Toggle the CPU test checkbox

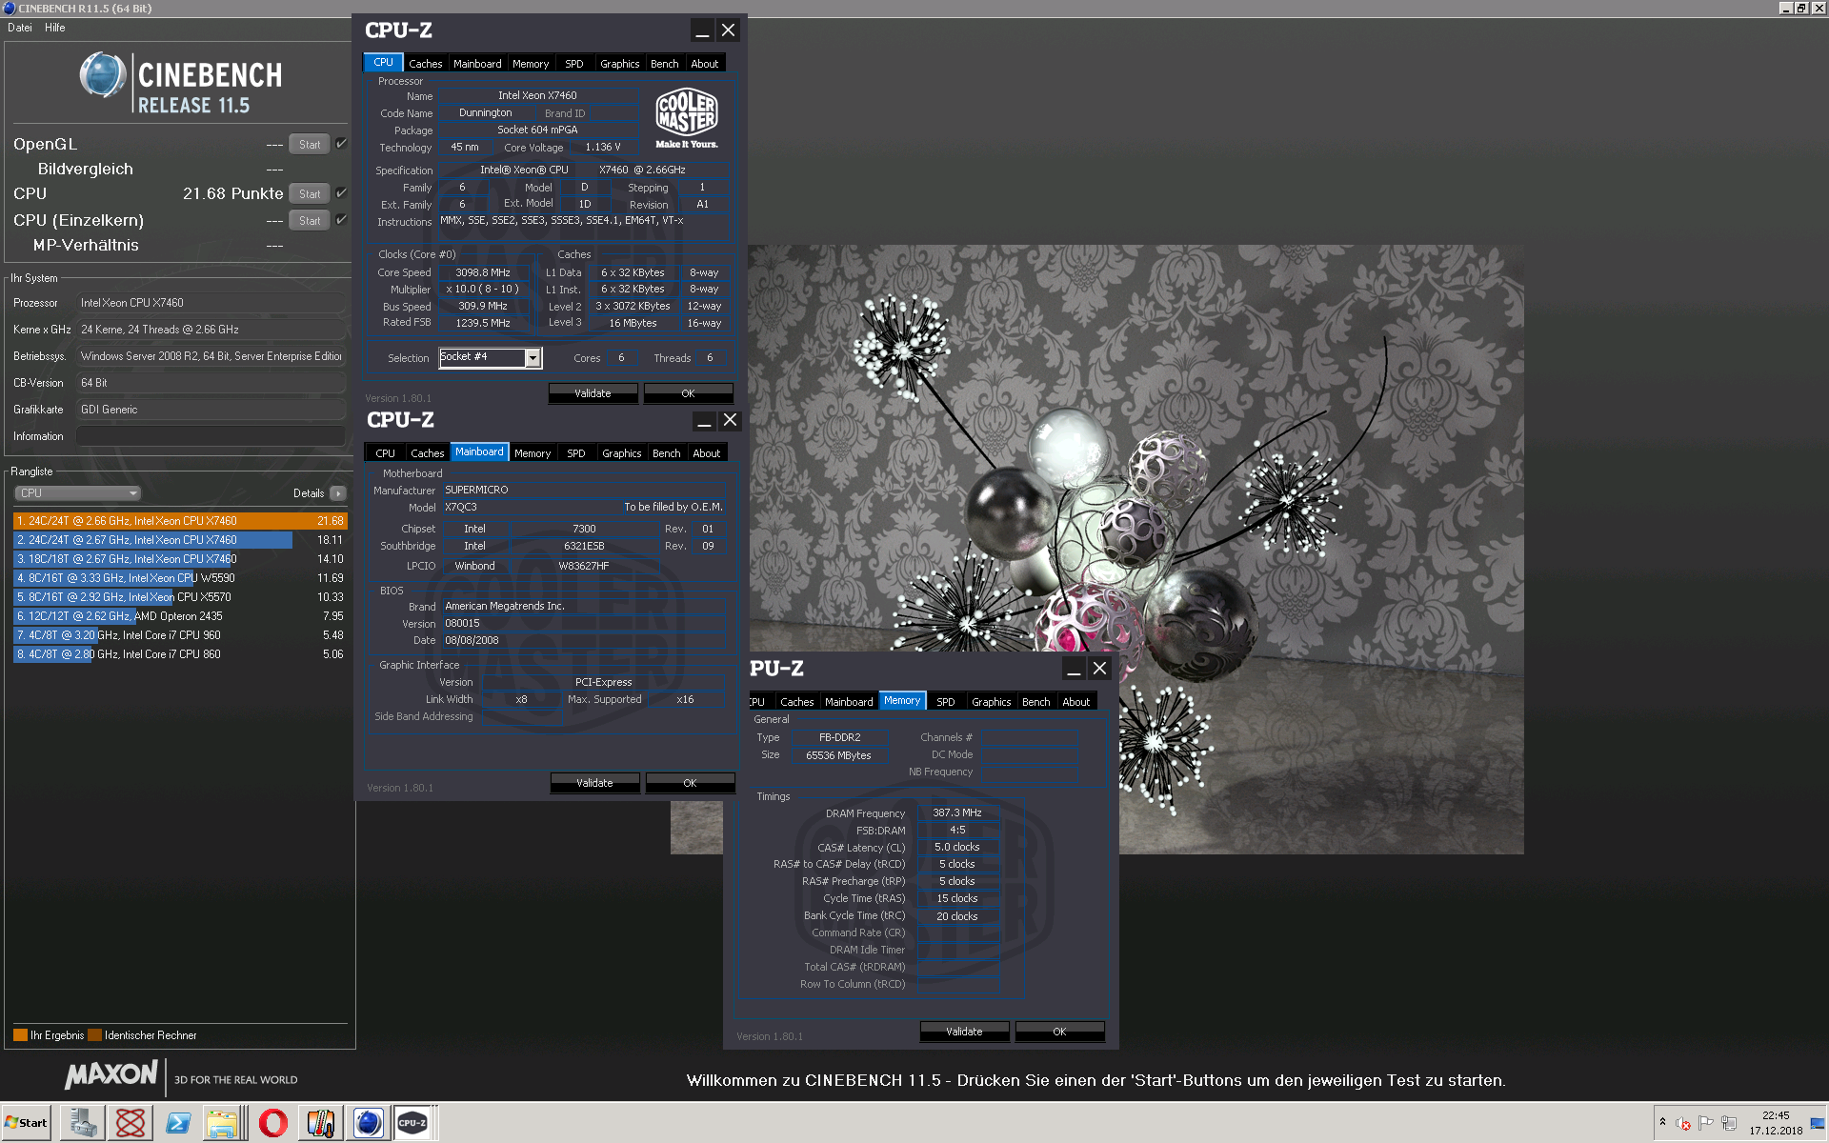click(x=341, y=193)
